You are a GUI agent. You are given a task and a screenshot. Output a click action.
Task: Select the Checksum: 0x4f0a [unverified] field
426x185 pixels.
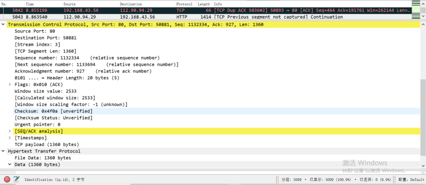[x=53, y=112]
